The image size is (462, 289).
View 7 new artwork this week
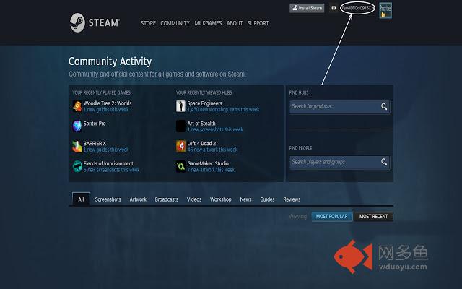pos(211,170)
